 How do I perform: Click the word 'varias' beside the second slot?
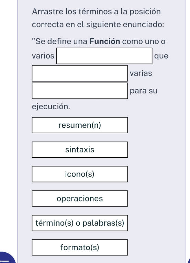141,73
